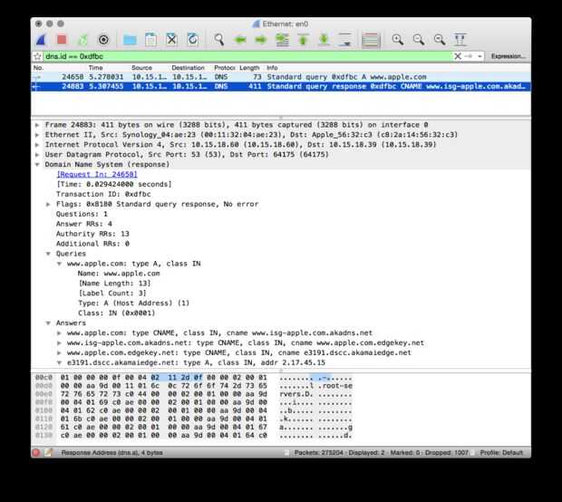This screenshot has height=502, width=562.
Task: Save the capture file
Action: [150, 39]
